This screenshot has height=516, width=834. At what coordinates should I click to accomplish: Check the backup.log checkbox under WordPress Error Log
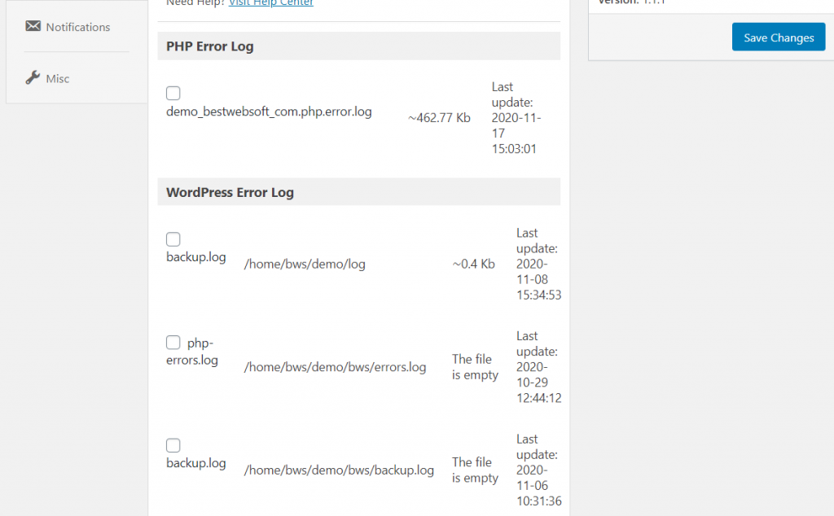[x=173, y=239]
